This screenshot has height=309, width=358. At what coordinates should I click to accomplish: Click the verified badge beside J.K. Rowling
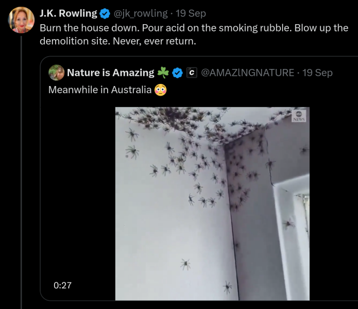pyautogui.click(x=105, y=14)
